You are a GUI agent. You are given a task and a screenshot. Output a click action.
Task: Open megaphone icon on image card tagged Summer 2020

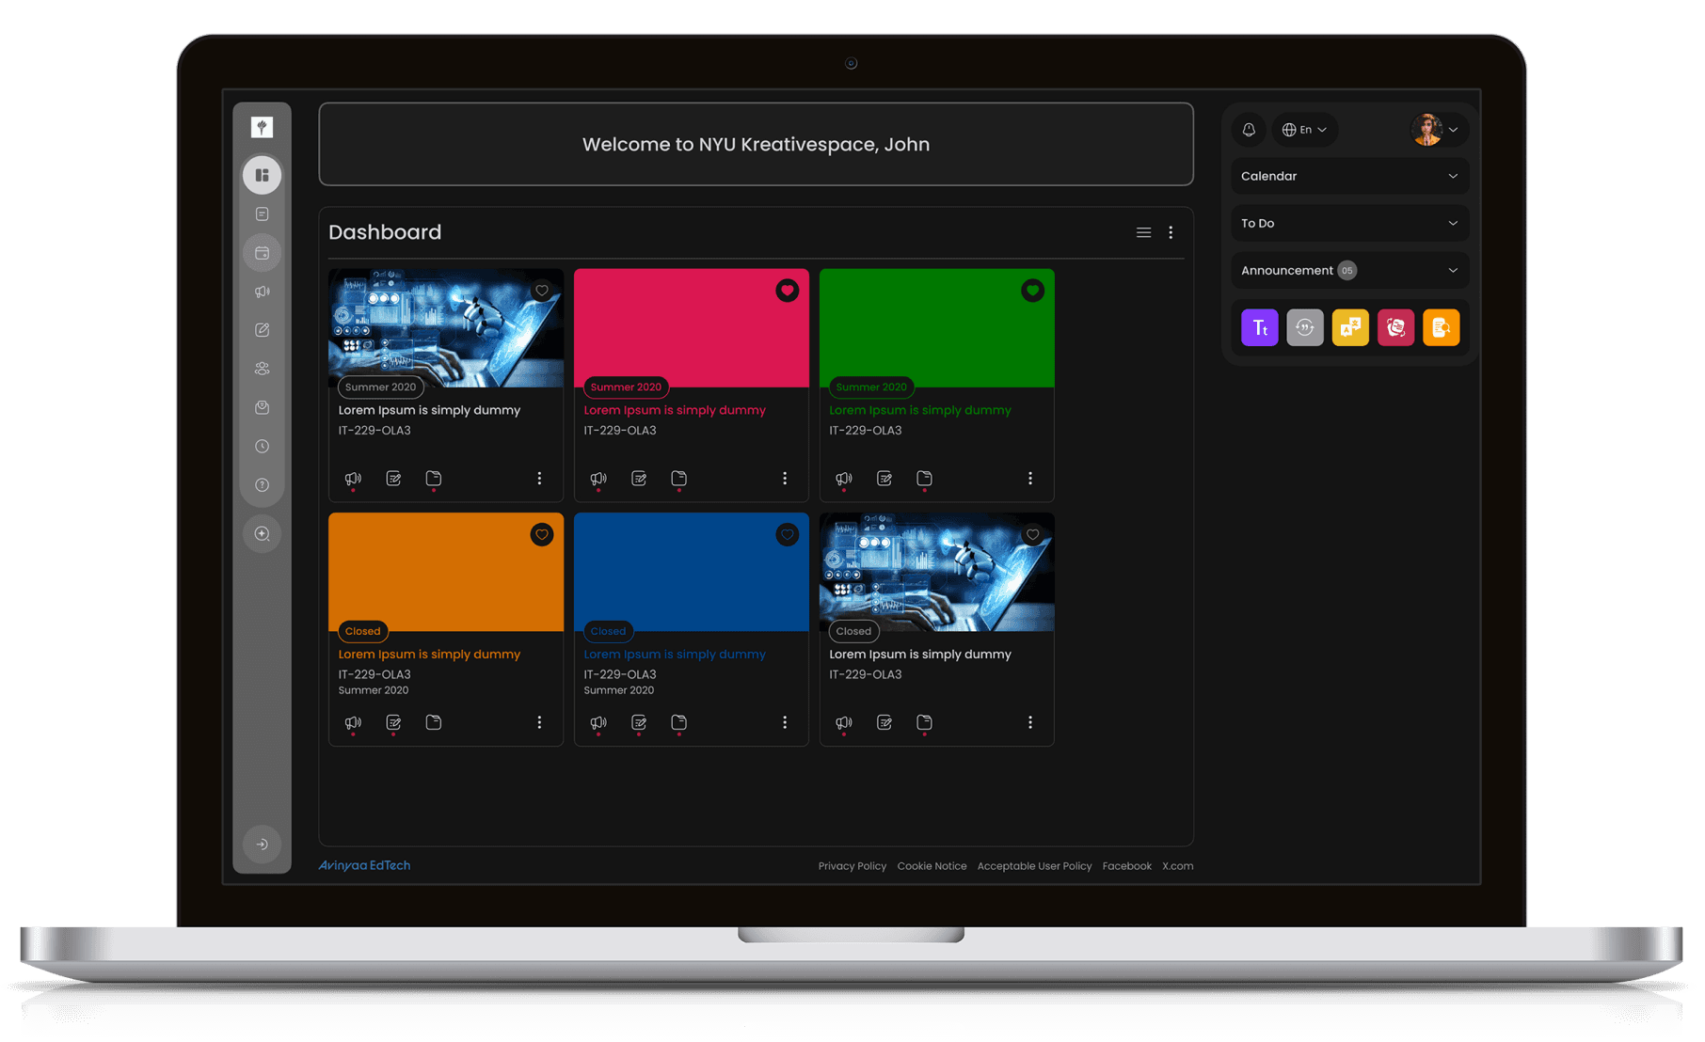353,479
